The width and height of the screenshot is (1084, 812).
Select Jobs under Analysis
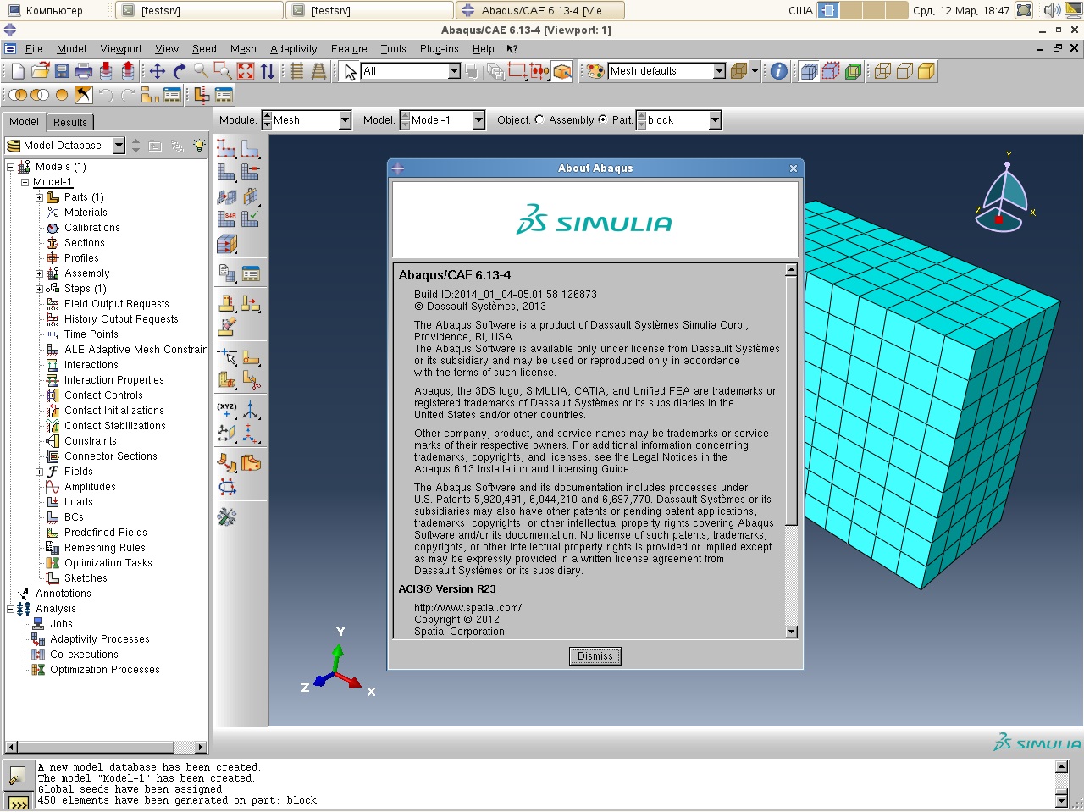[x=61, y=624]
